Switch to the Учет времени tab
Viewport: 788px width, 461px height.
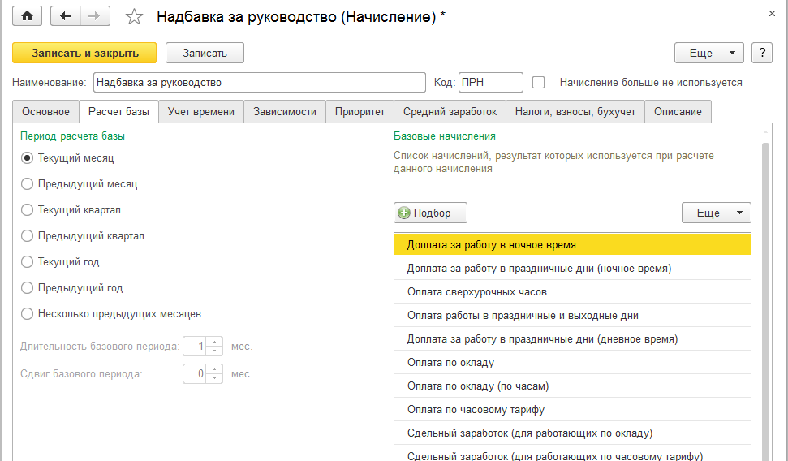tap(201, 112)
